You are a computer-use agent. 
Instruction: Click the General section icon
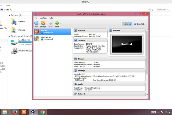pos(76,31)
